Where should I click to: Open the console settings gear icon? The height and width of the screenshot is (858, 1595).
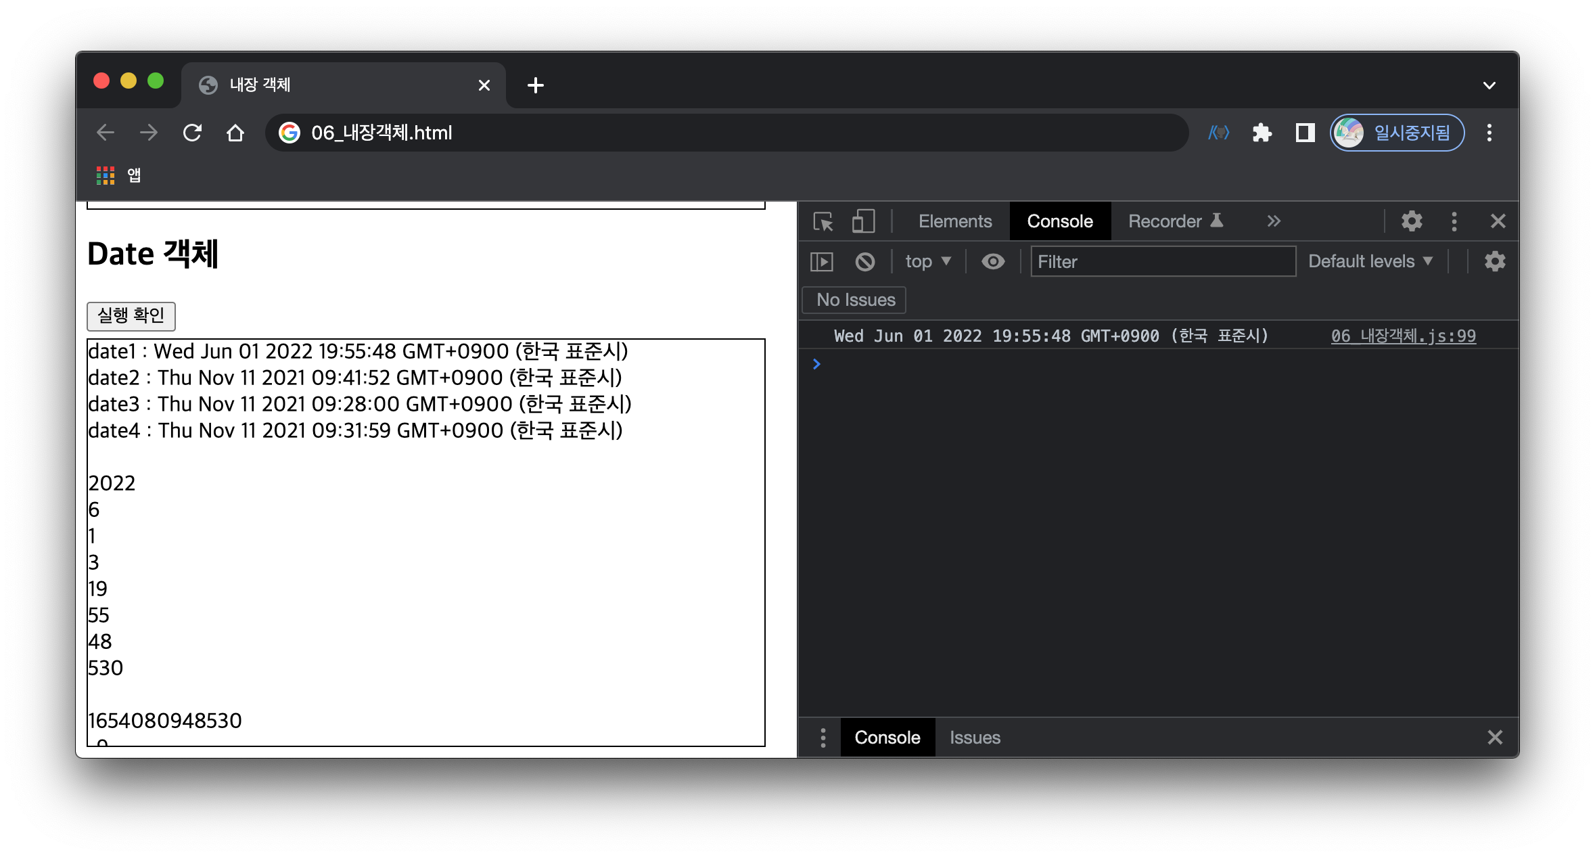pyautogui.click(x=1494, y=261)
